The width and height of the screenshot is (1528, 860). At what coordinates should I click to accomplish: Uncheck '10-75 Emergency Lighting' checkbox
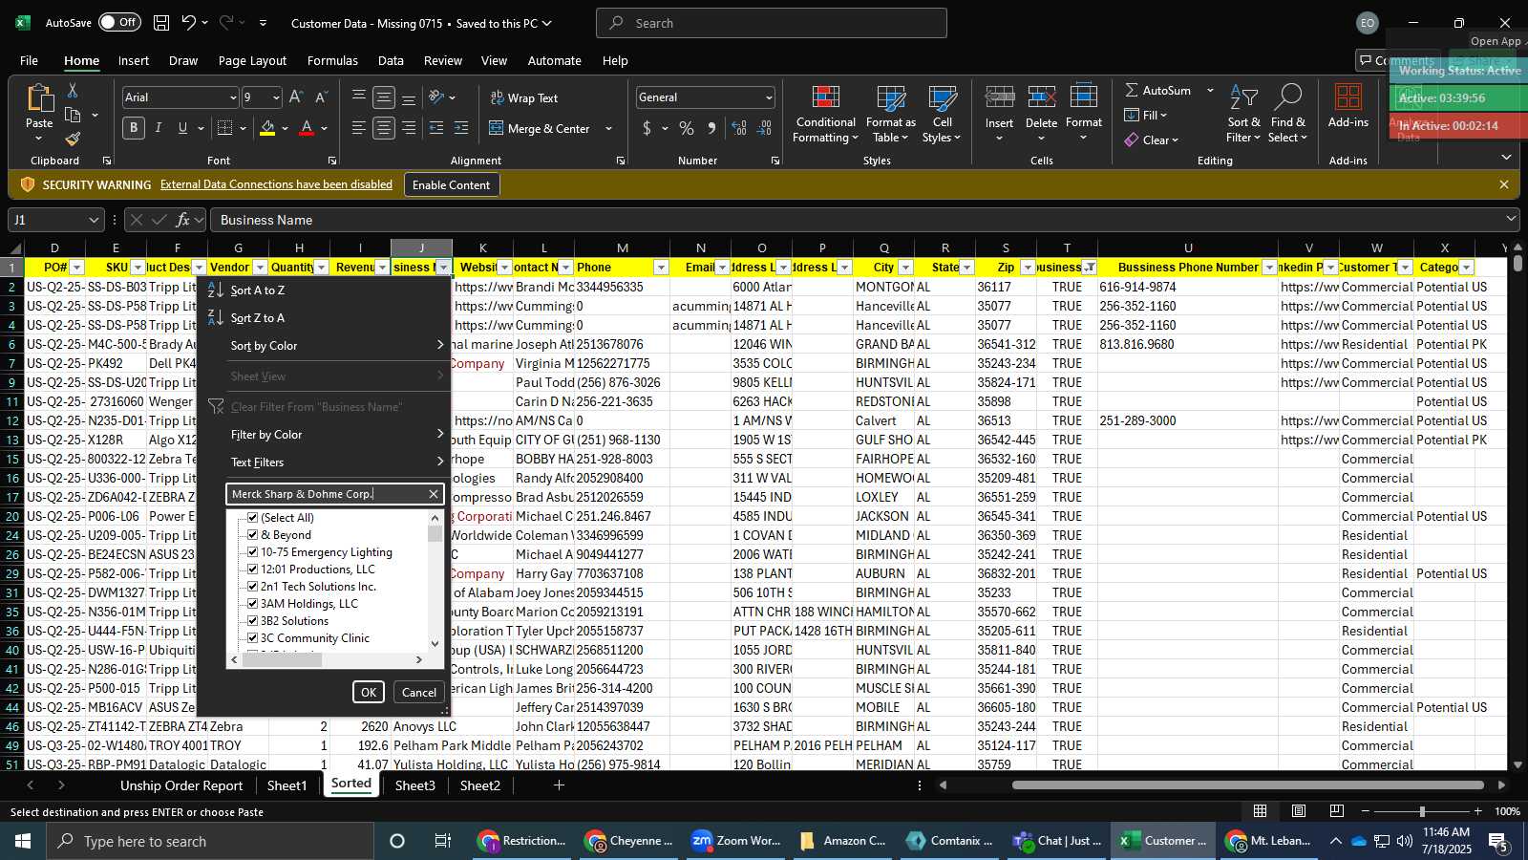pyautogui.click(x=253, y=552)
